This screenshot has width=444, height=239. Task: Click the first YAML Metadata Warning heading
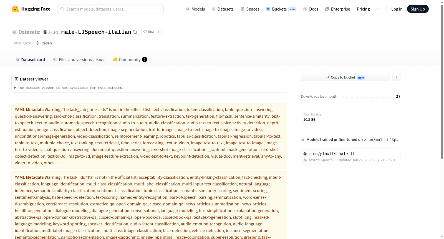point(38,110)
